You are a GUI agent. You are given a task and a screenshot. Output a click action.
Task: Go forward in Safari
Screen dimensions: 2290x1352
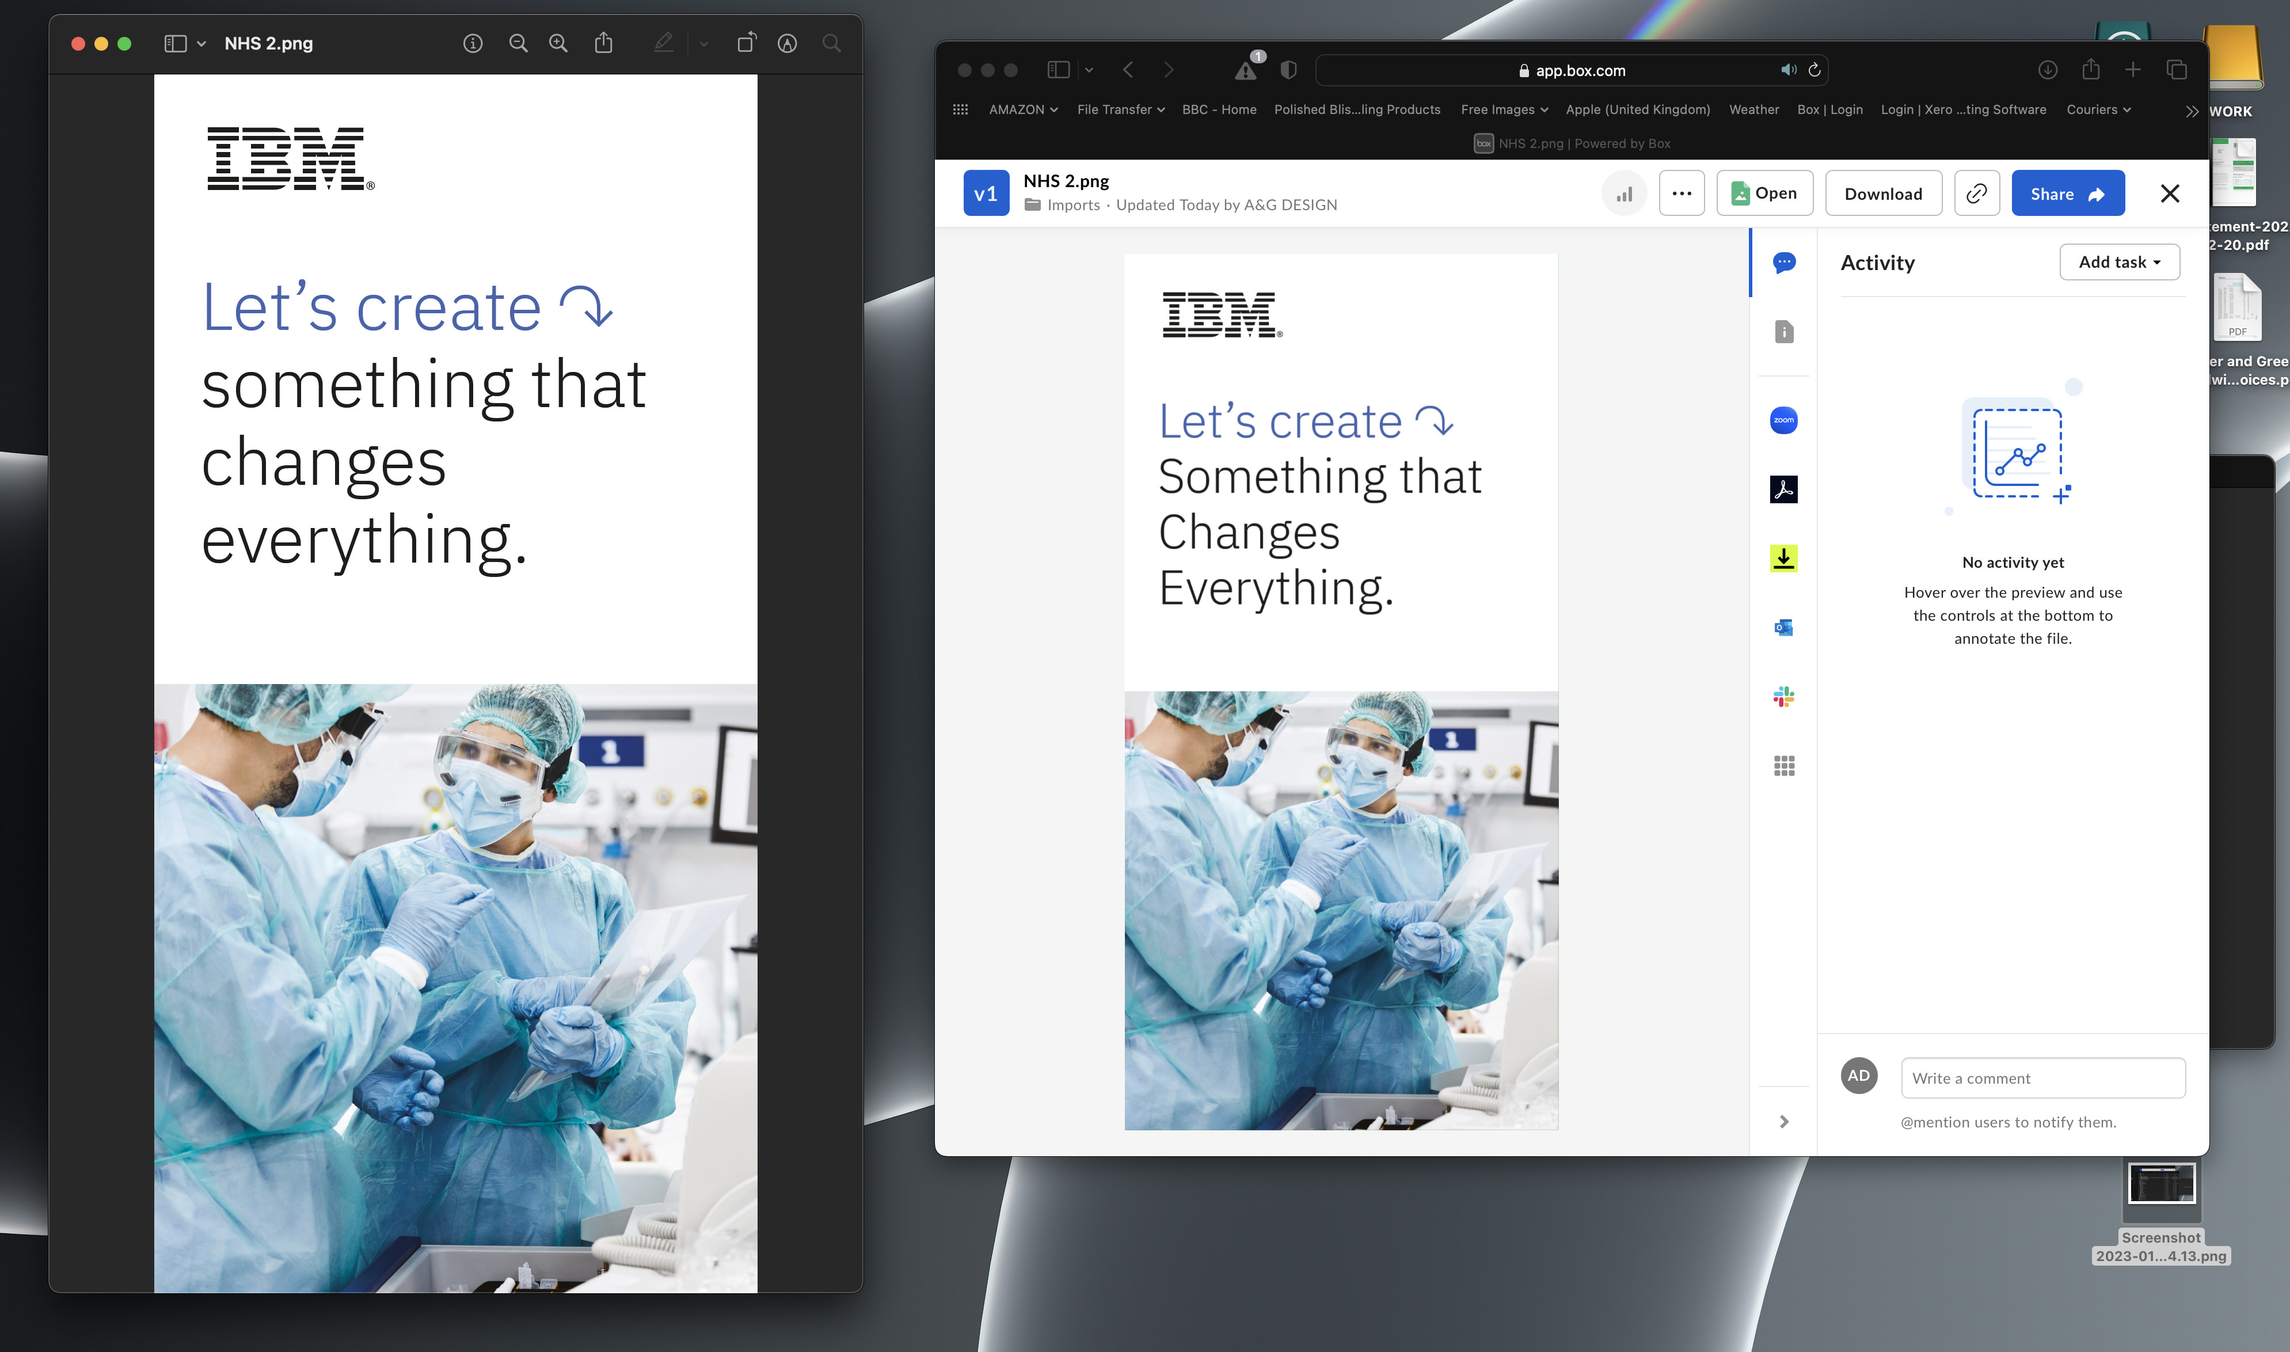pos(1169,70)
